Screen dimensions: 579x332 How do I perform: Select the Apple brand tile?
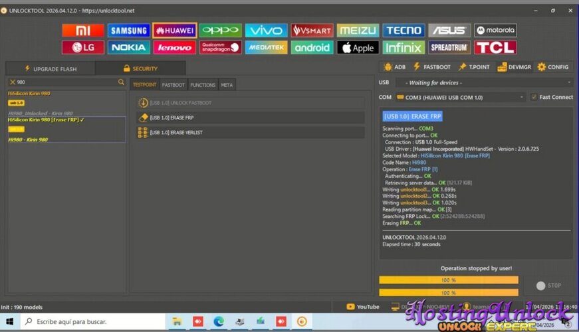358,48
